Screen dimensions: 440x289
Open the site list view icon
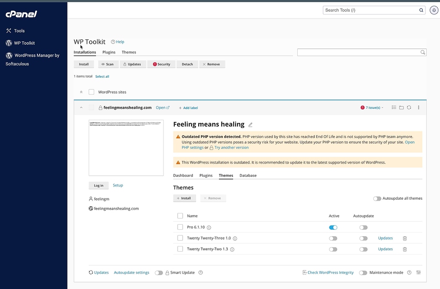(x=394, y=107)
